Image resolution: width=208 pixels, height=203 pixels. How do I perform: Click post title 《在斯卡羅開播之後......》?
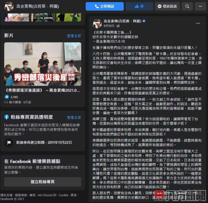112,32
